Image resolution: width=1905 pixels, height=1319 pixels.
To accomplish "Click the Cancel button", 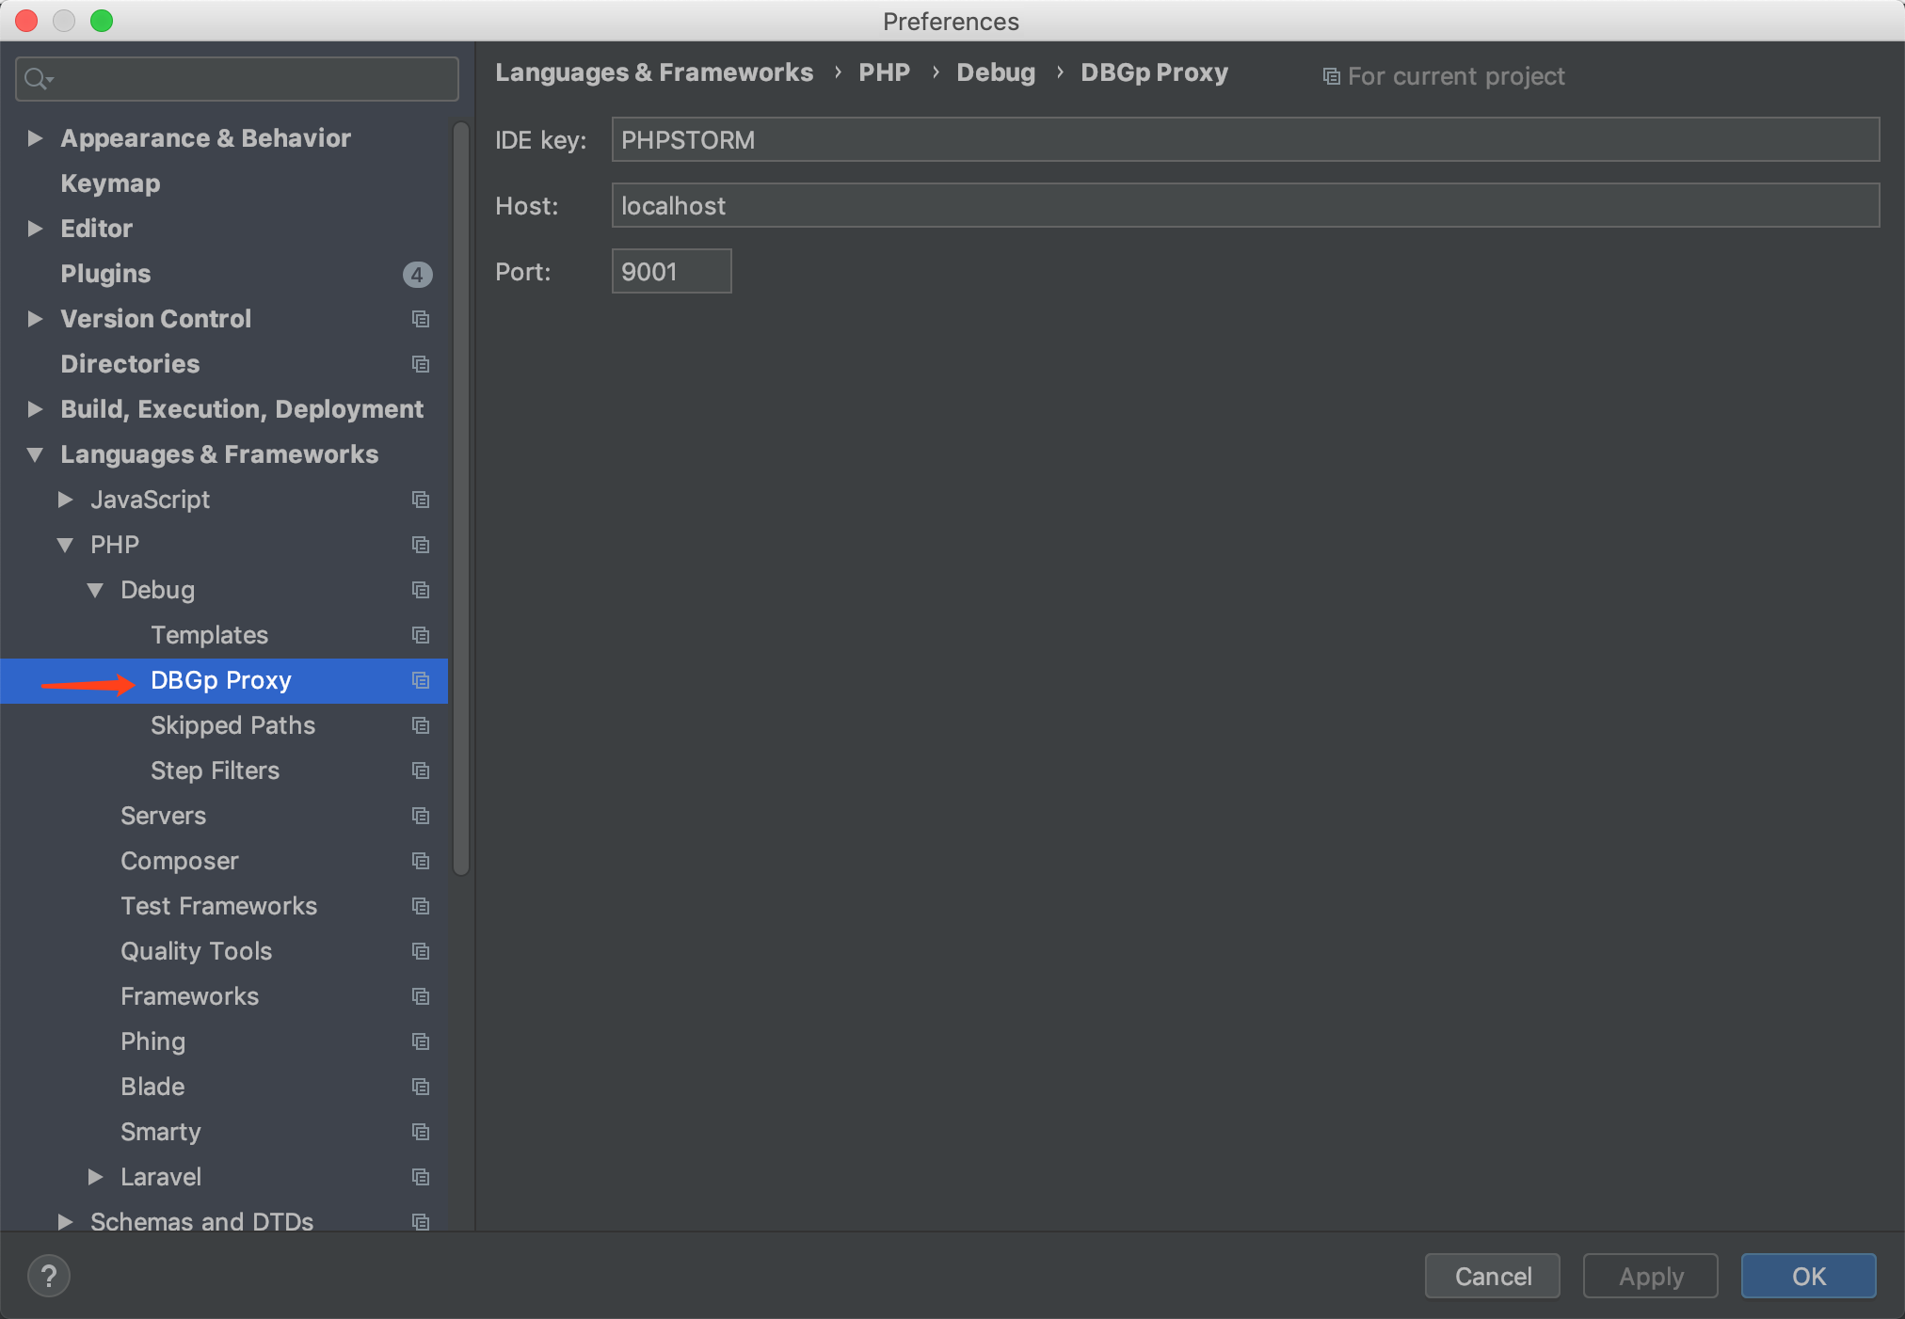I will (1492, 1276).
